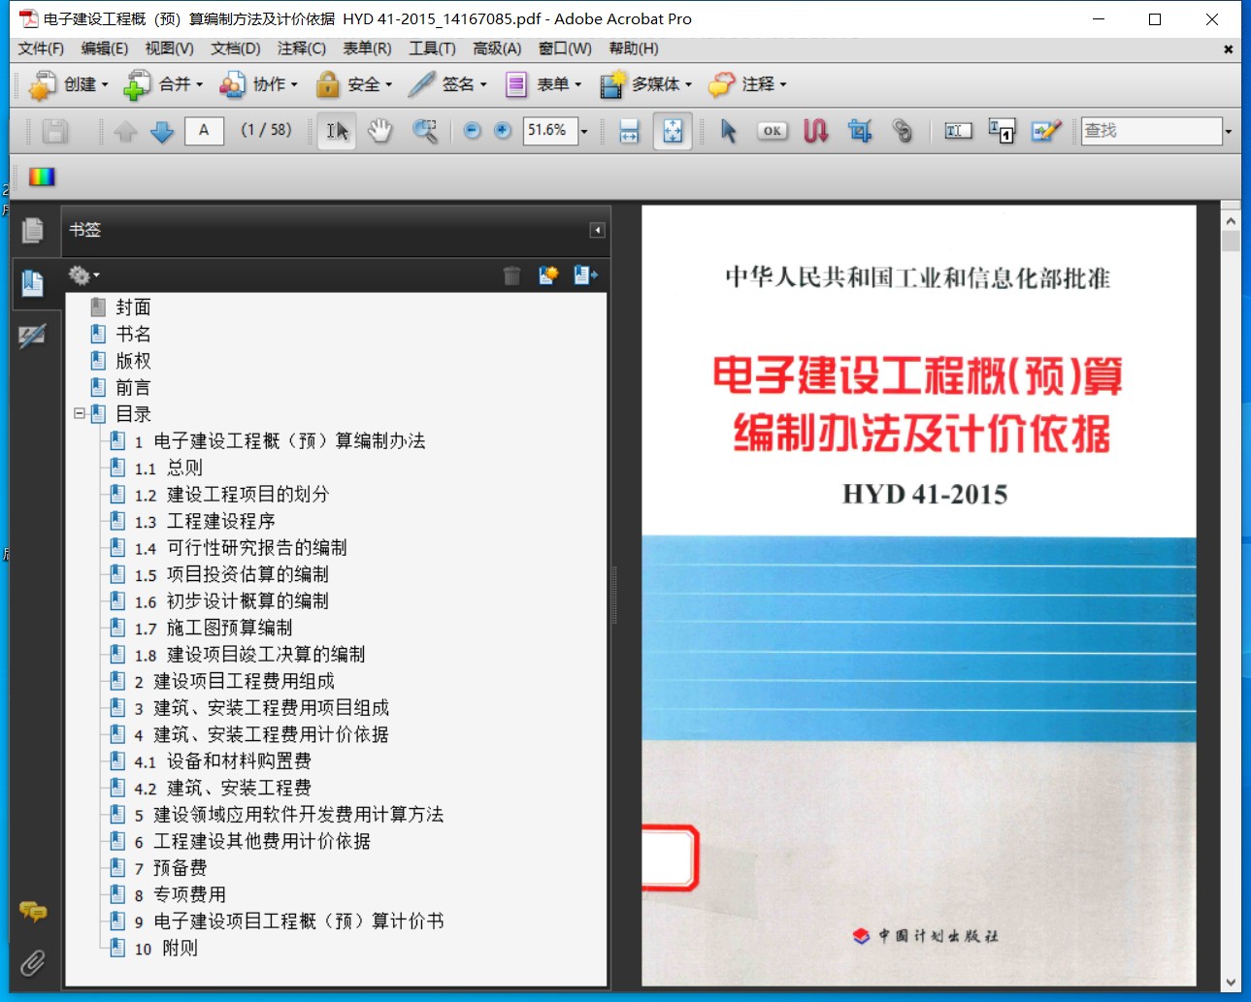Open the Comments panel speech bubbles icon
The width and height of the screenshot is (1251, 1002).
click(x=32, y=911)
